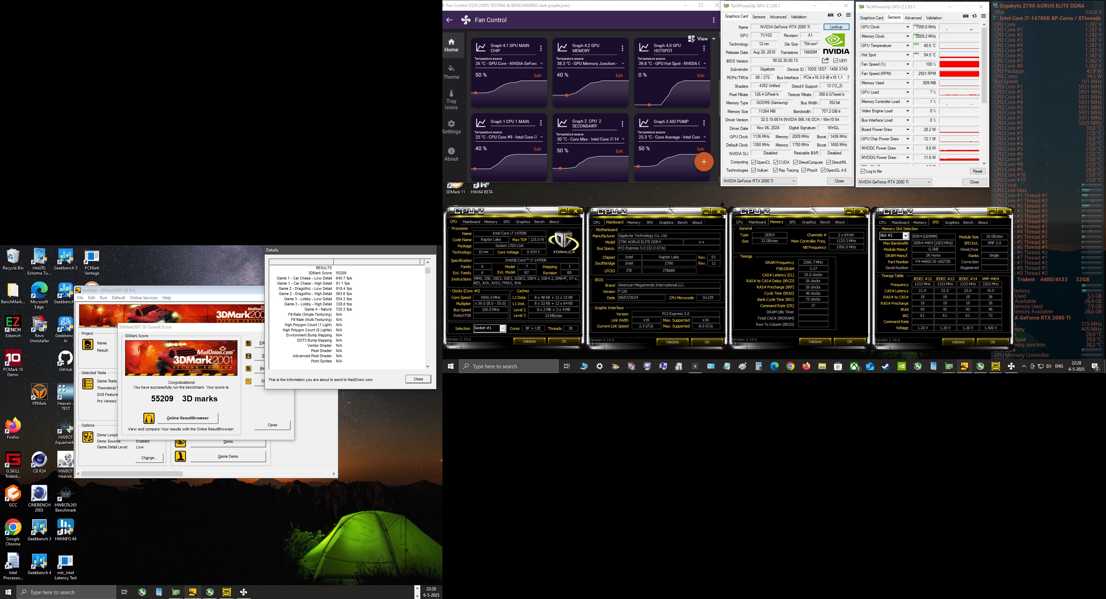
Task: Open Graphics tab in CPU-Z window showing Motherboard info
Action: tap(666, 222)
